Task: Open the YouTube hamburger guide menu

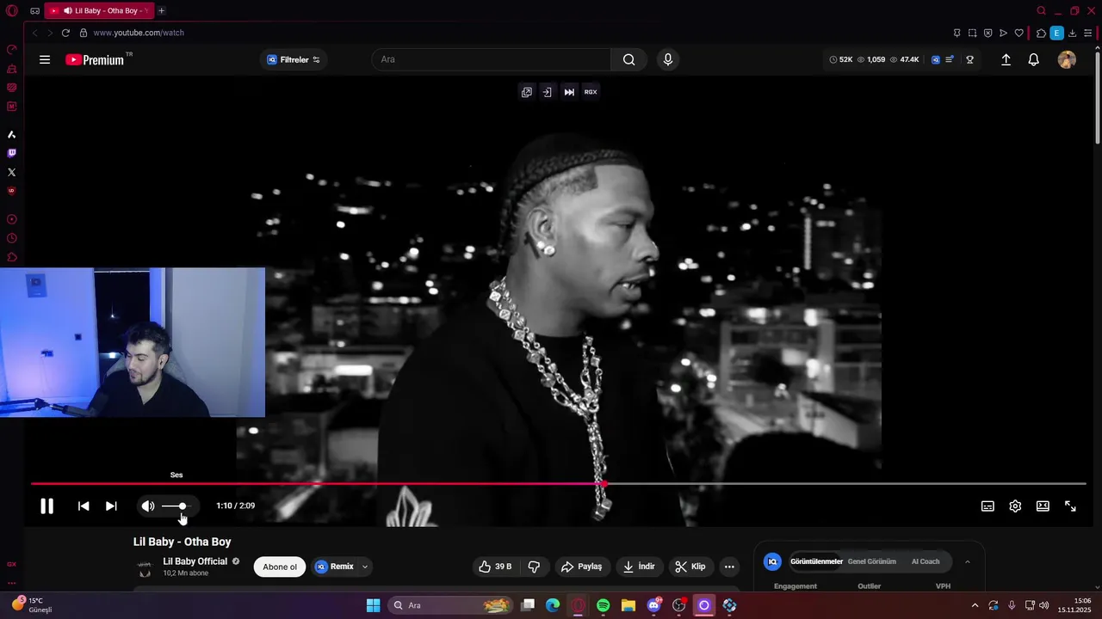Action: pos(45,59)
